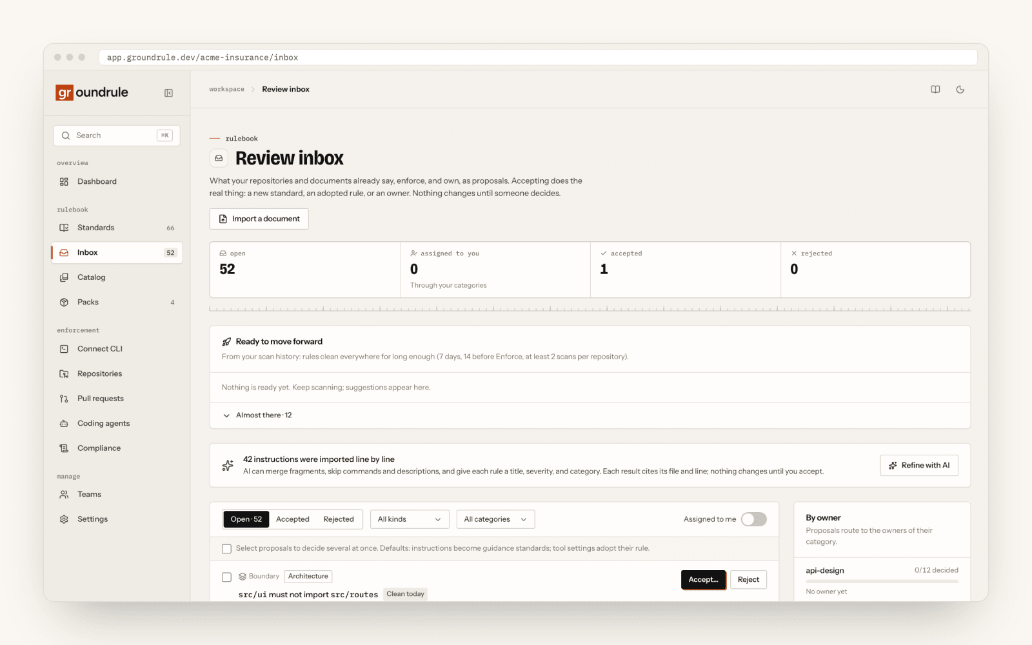
Task: Open the All kinds dropdown
Action: [x=410, y=519]
